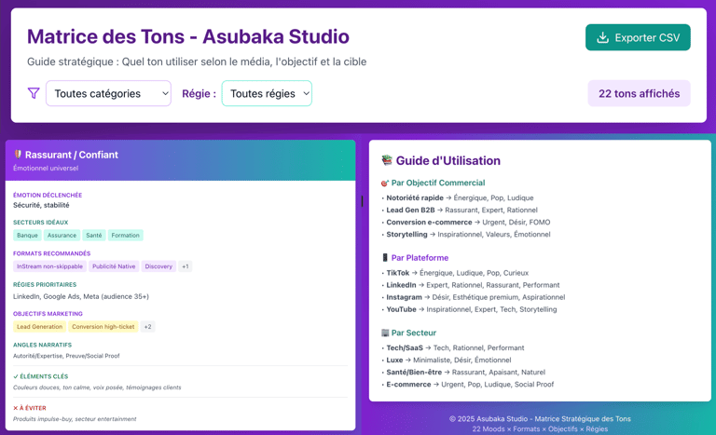Viewport: 716px width, 435px height.
Task: Click the Guide stratégique subtitle
Action: pyautogui.click(x=197, y=61)
